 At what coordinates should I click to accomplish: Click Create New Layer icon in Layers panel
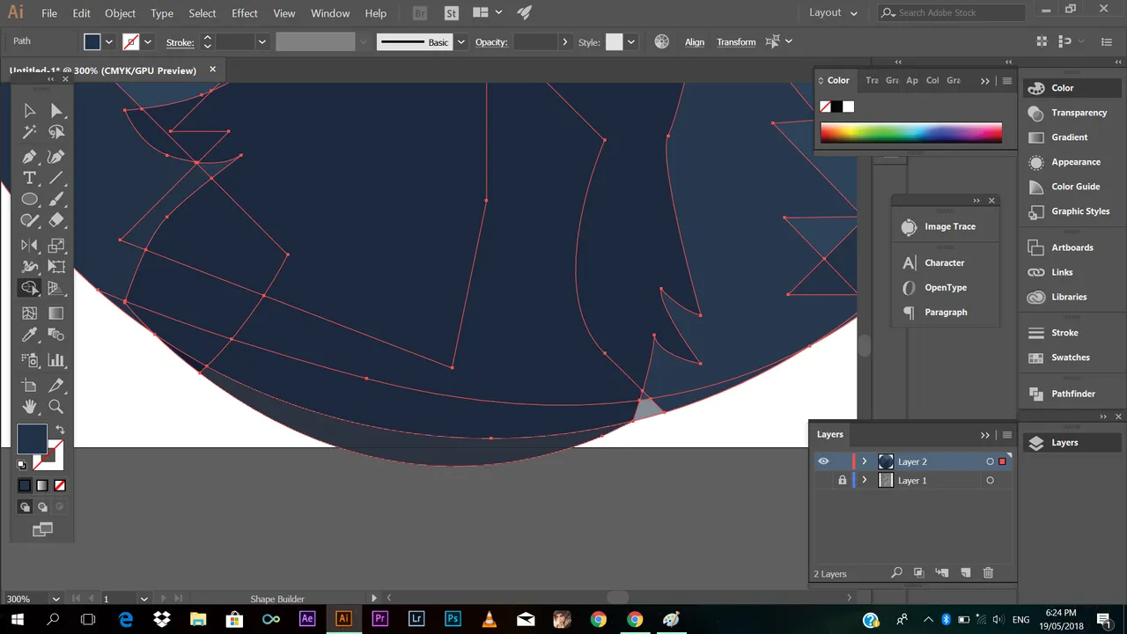(965, 573)
